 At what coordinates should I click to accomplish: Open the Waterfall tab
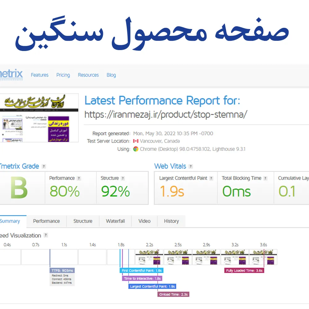tap(115, 221)
